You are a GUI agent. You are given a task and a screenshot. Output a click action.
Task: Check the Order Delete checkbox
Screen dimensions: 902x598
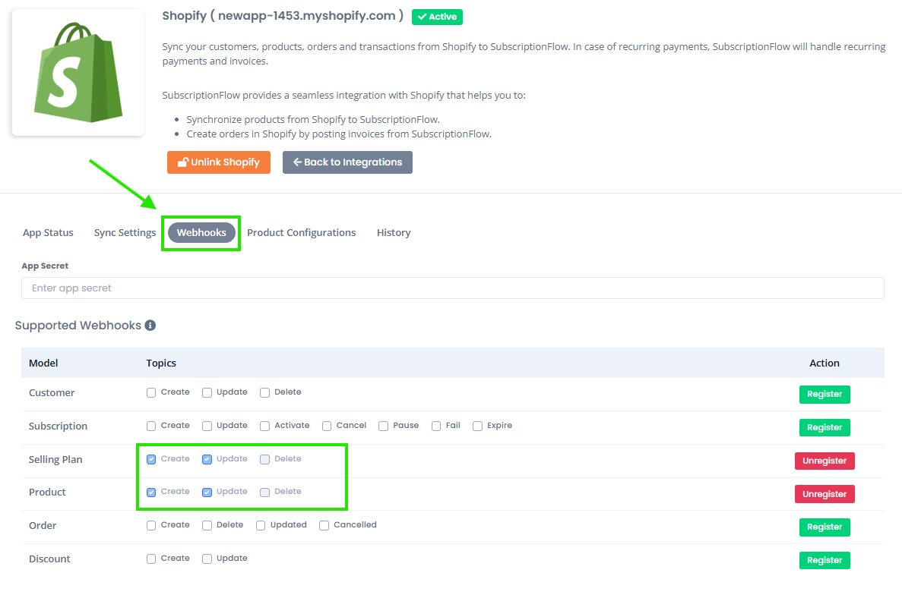pos(207,526)
